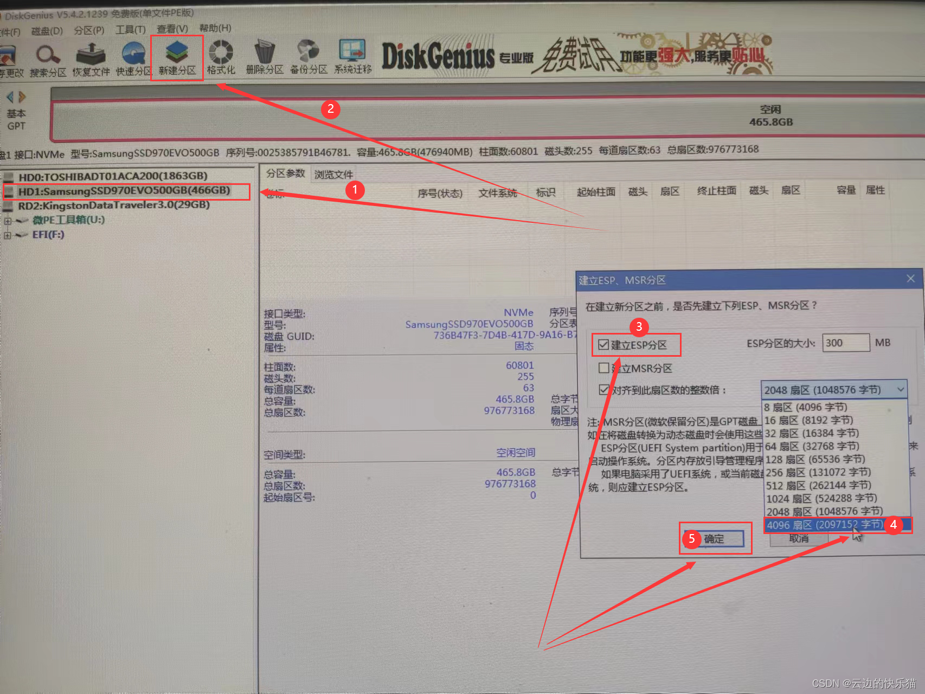The width and height of the screenshot is (925, 694).
Task: Click the 终止柱面 column header
Action: click(x=717, y=190)
